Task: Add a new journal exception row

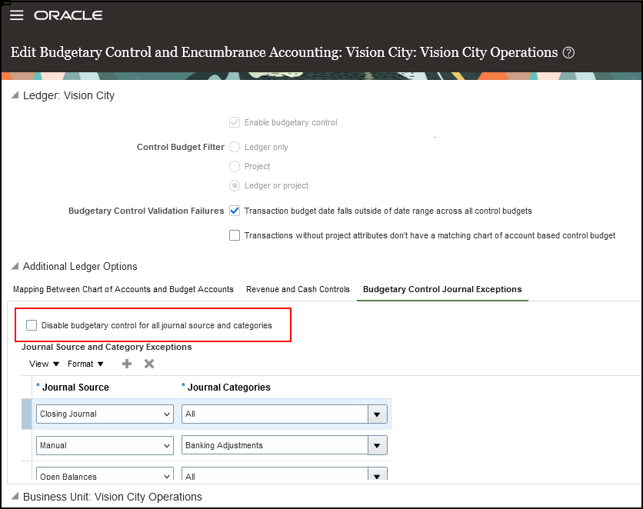Action: pyautogui.click(x=127, y=364)
